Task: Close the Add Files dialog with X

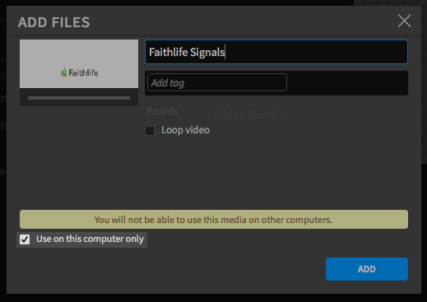Action: coord(404,21)
